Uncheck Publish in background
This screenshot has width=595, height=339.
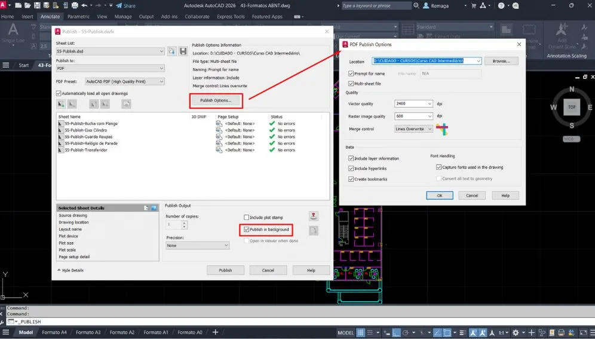[247, 230]
